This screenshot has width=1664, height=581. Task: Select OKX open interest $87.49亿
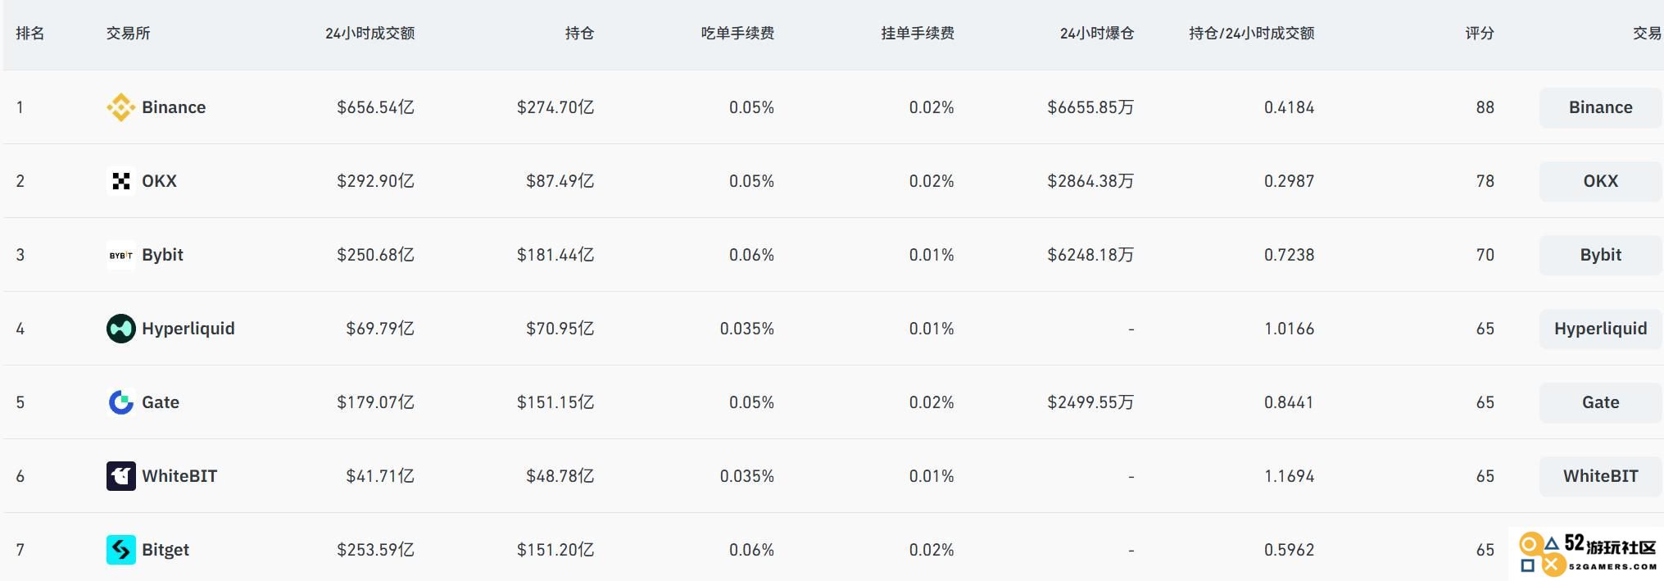560,181
